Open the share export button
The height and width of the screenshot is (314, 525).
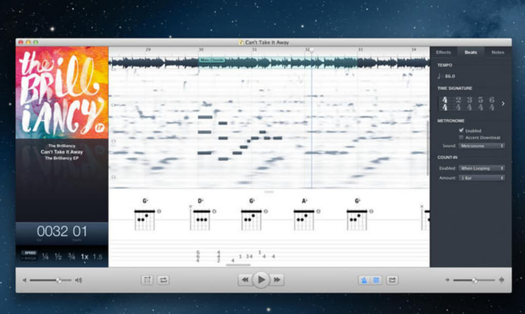(392, 280)
